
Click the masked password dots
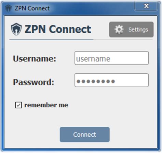(x=96, y=81)
